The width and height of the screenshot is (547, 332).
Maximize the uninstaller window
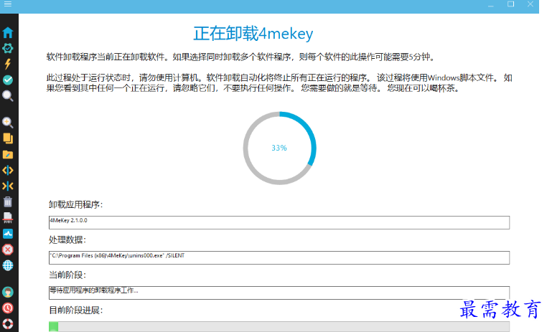point(510,4)
